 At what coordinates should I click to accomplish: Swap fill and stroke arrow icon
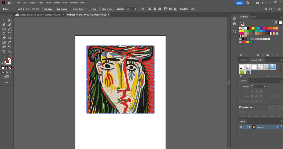(10, 56)
